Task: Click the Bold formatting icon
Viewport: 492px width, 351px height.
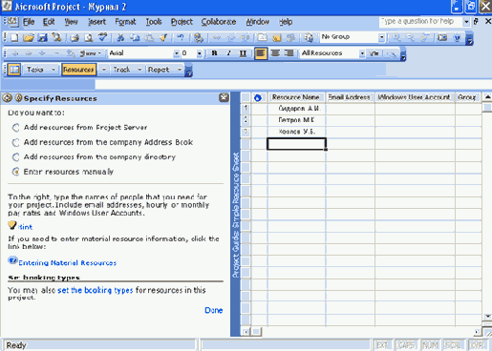Action: (214, 53)
